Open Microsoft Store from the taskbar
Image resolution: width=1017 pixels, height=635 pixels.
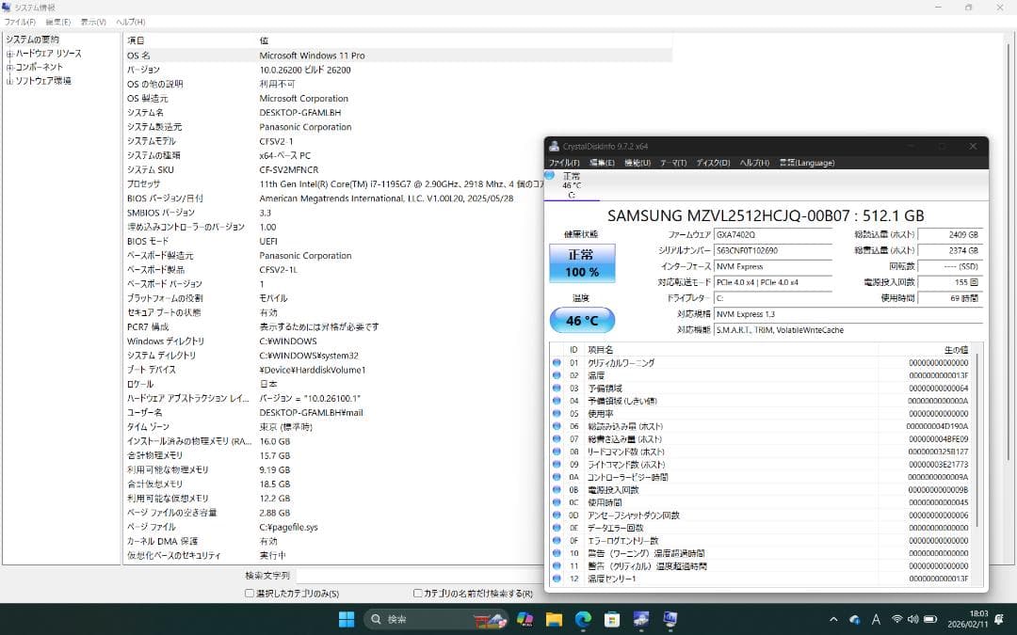(612, 619)
